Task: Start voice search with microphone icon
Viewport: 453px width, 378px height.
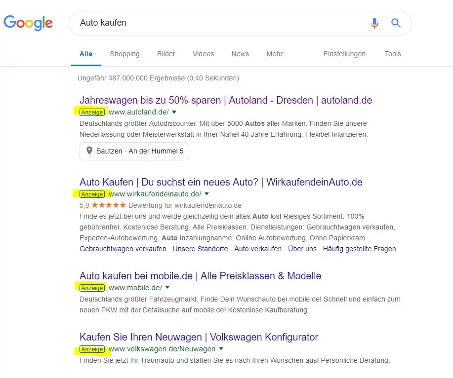Action: (x=374, y=23)
